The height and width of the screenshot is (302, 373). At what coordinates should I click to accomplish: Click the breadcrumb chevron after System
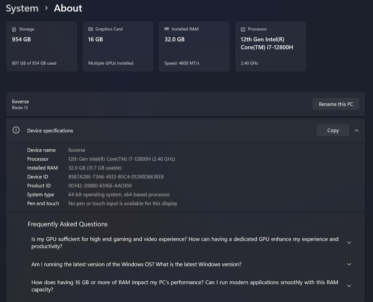point(46,8)
